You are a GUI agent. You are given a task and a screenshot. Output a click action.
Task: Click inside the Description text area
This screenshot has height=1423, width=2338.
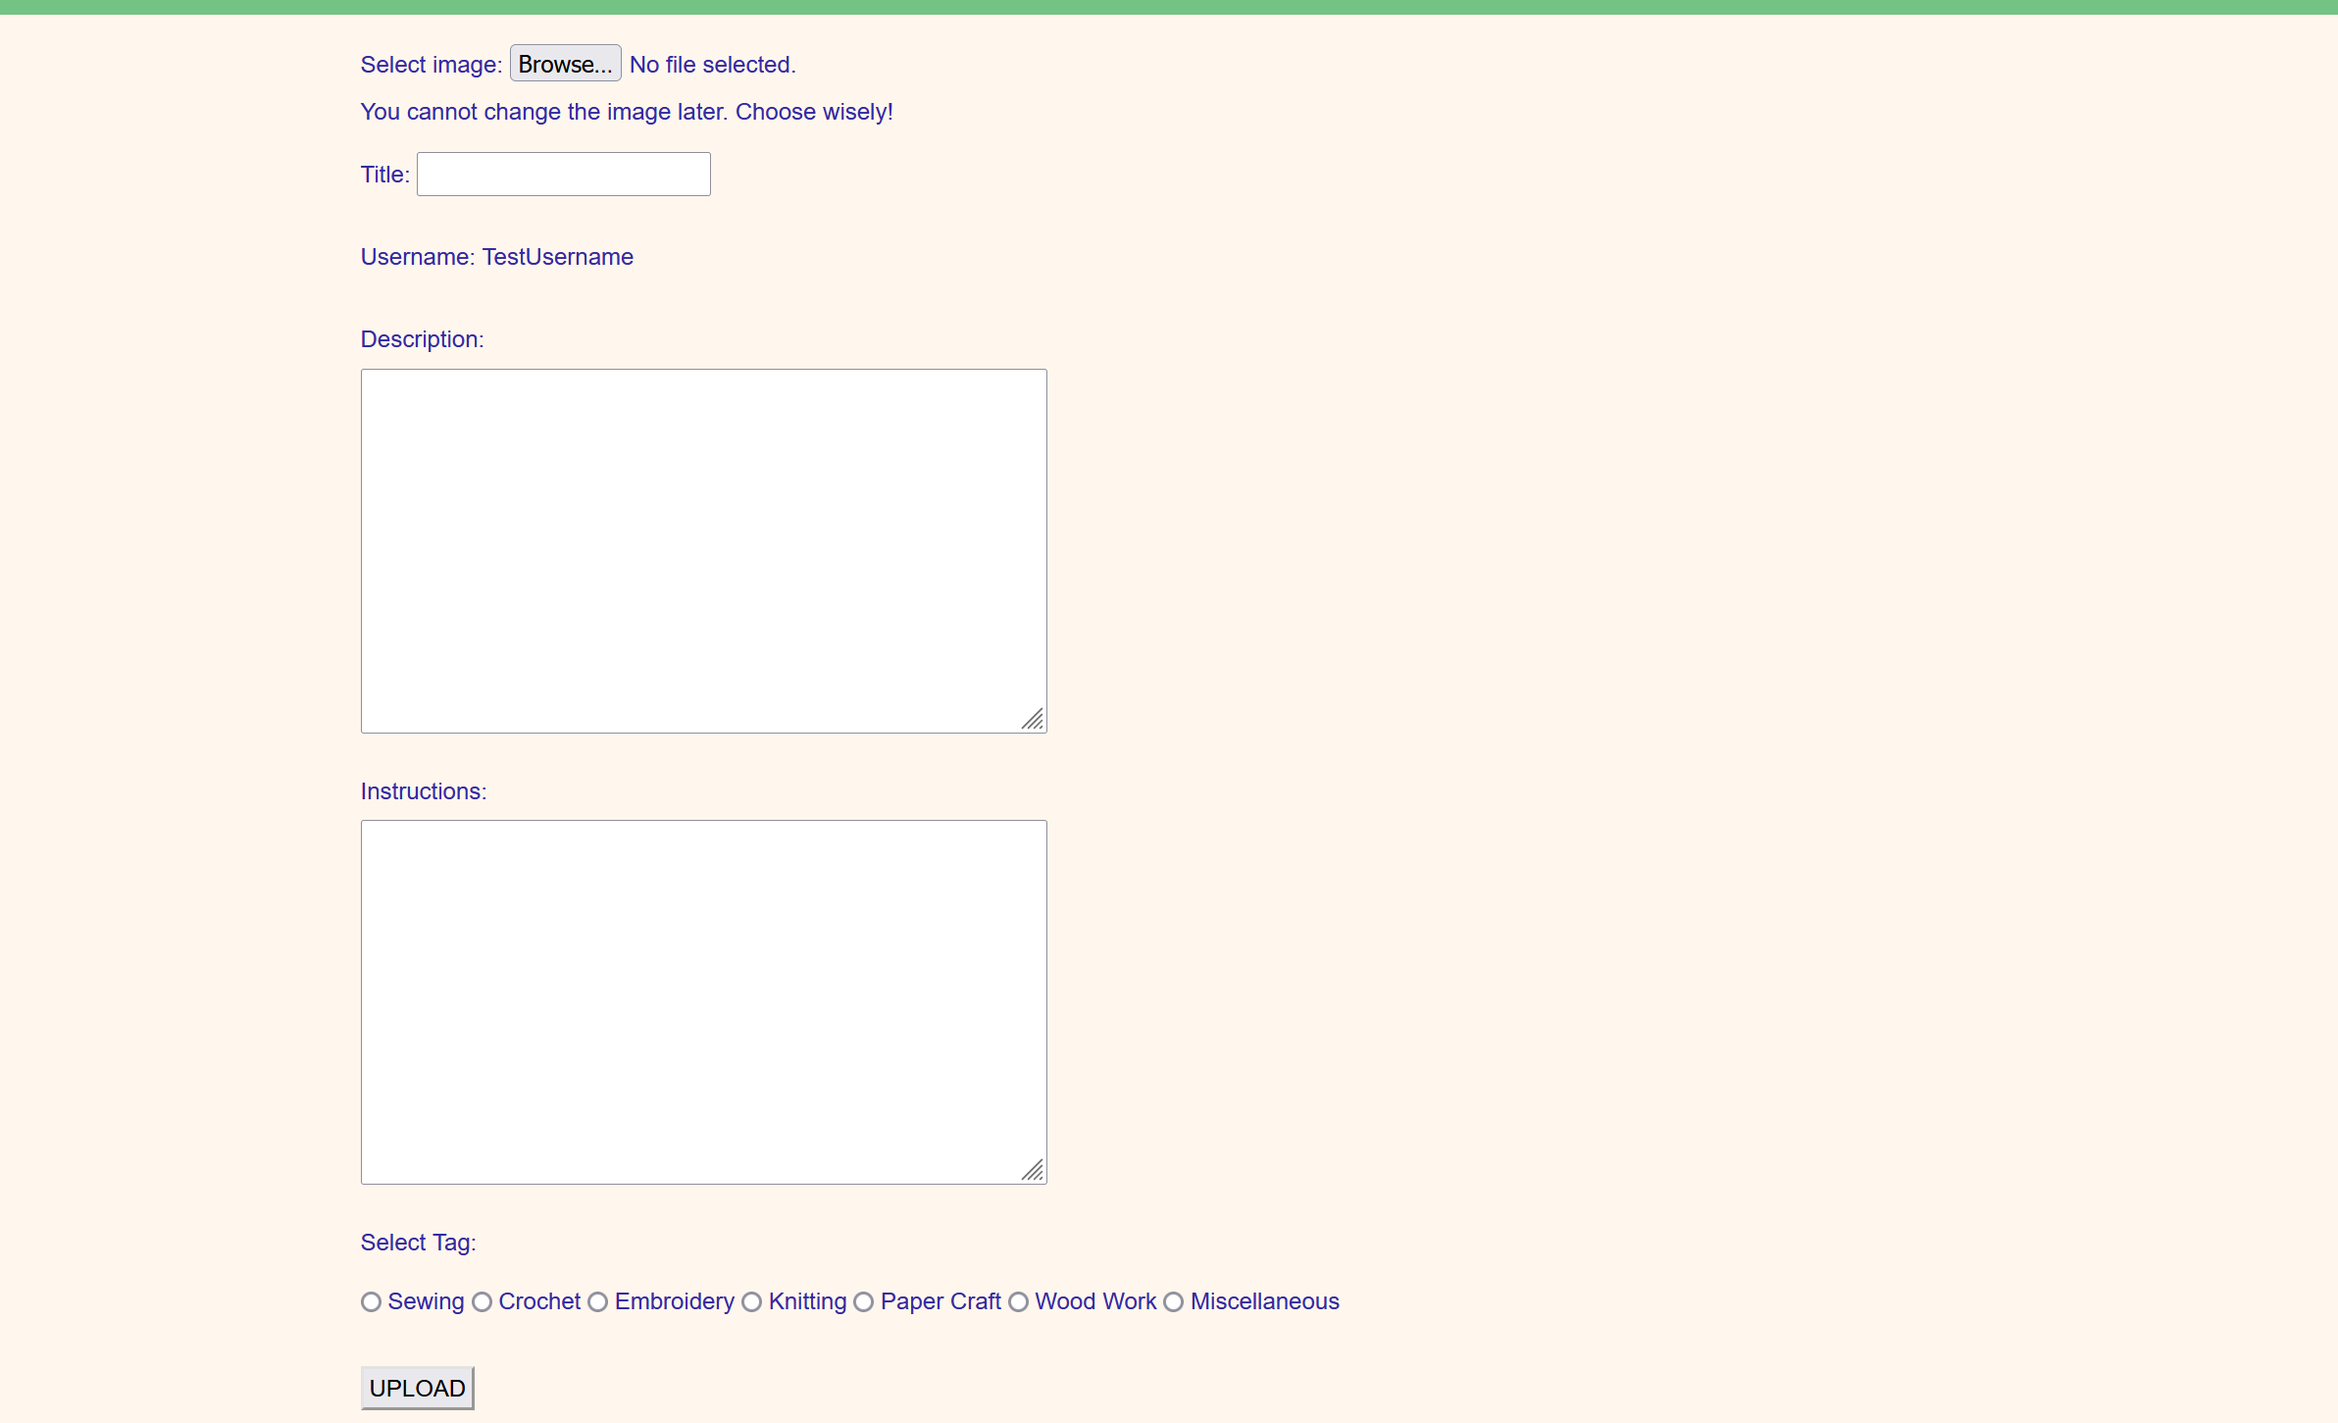tap(703, 550)
